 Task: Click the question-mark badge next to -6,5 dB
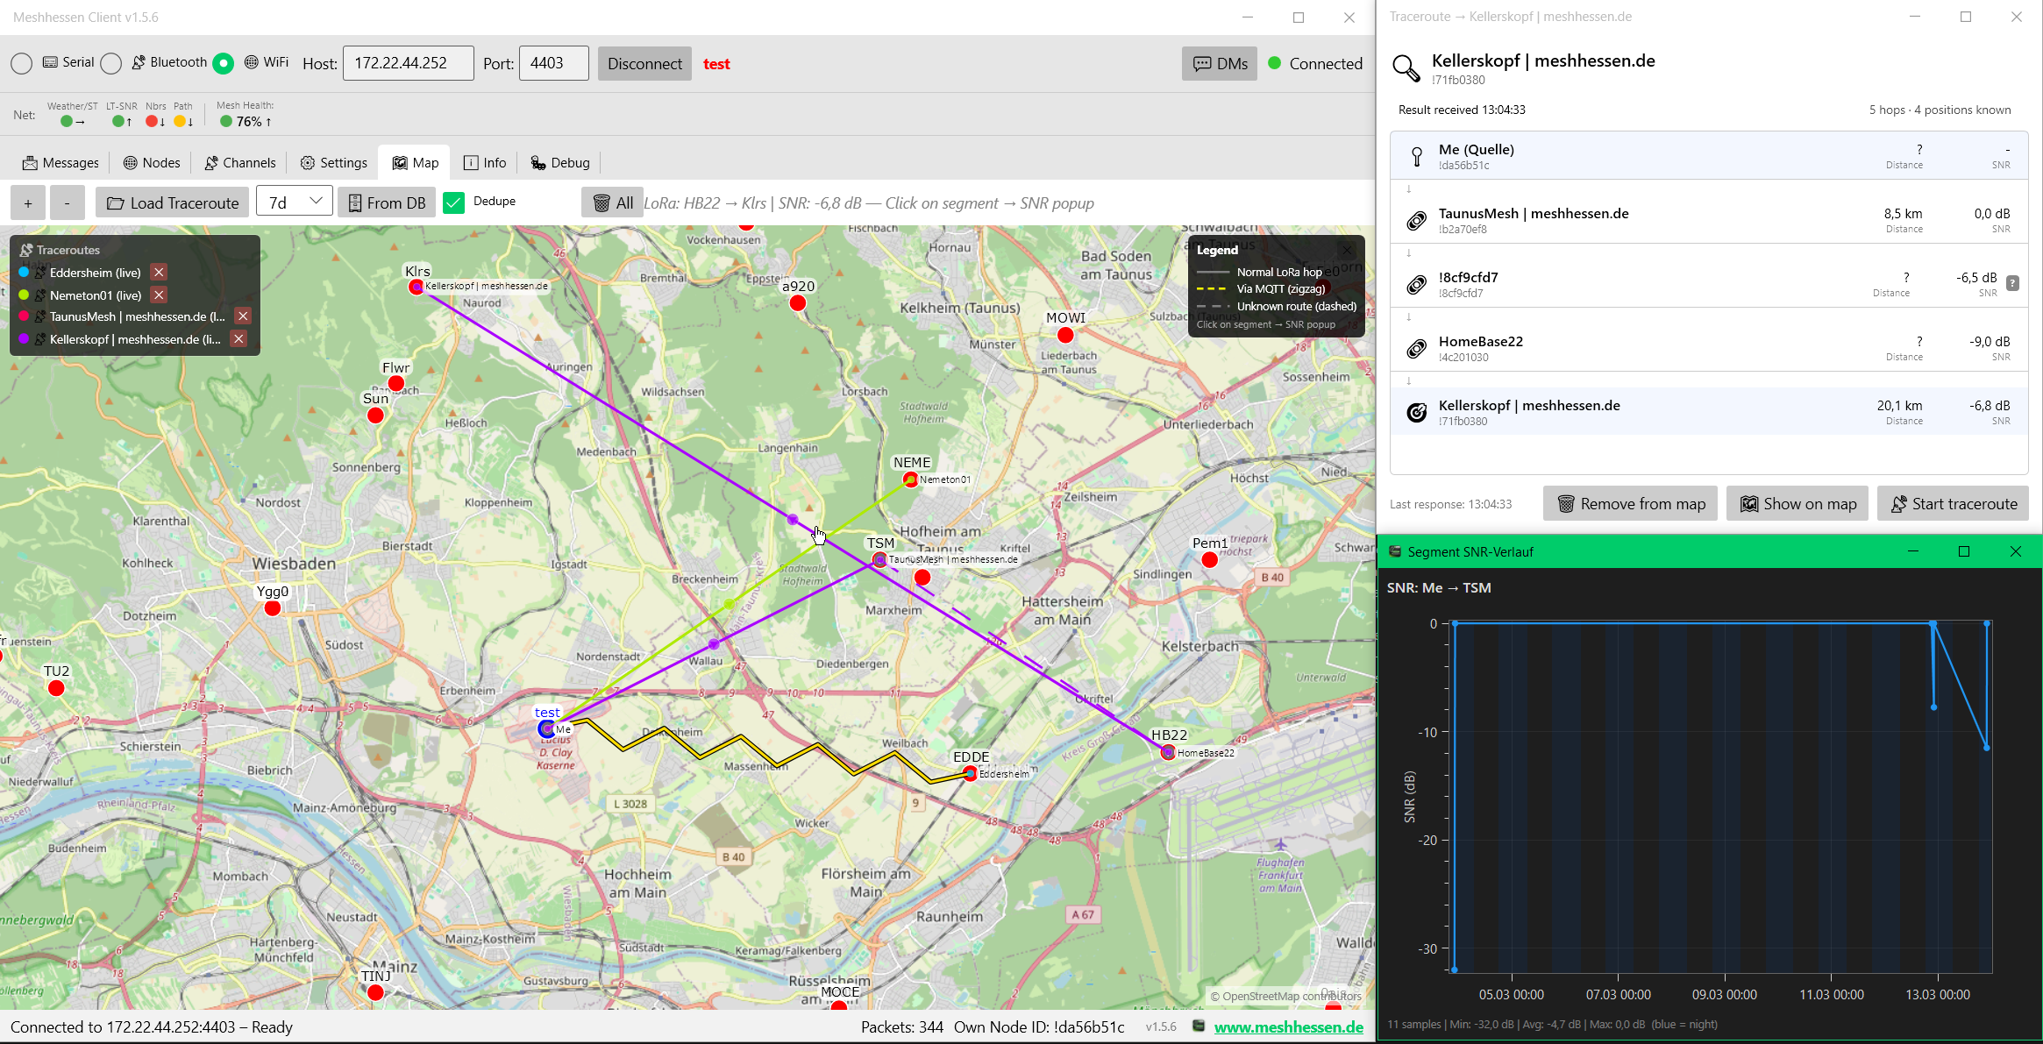[2011, 281]
